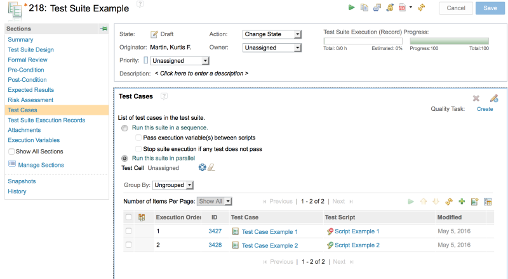Click the faded green run icon above the table

[411, 202]
